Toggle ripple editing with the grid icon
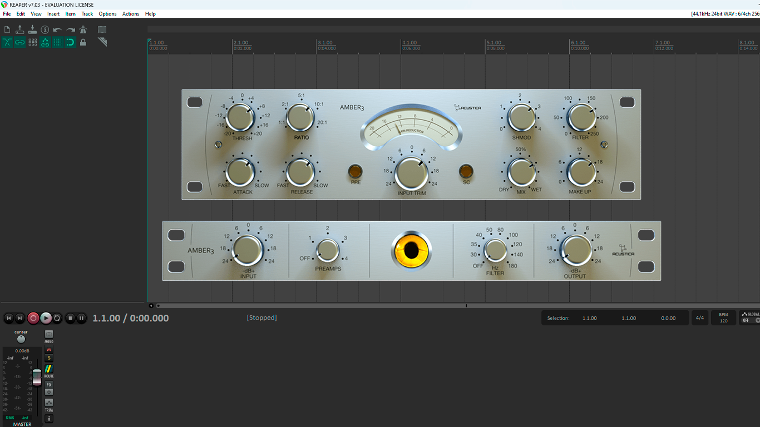This screenshot has height=427, width=760. (x=32, y=42)
